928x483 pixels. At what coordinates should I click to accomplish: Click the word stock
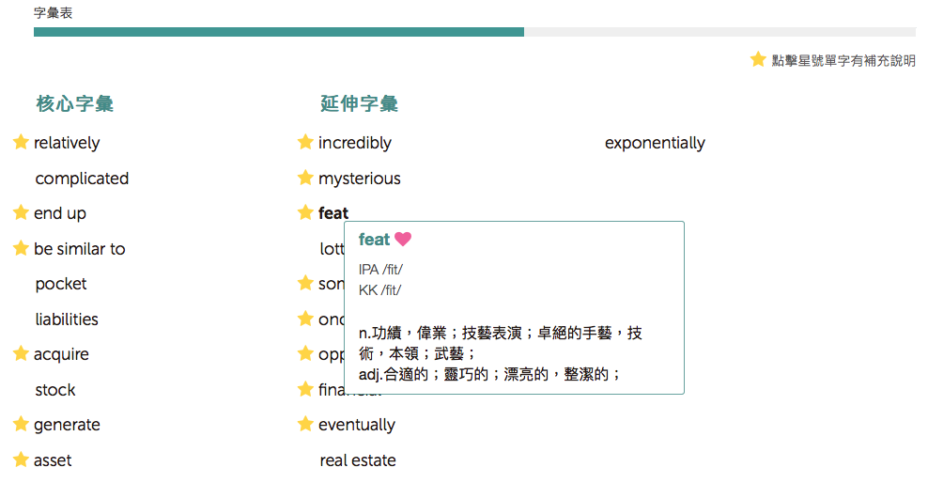click(x=55, y=390)
